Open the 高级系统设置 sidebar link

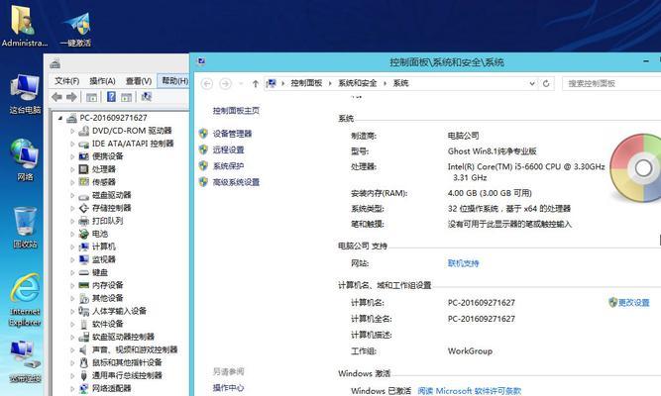pyautogui.click(x=236, y=182)
